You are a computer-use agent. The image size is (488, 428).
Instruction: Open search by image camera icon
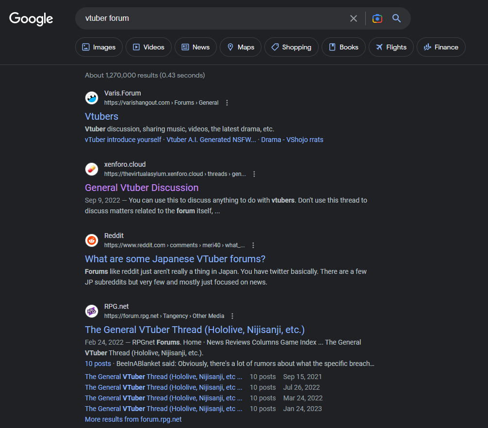coord(377,18)
